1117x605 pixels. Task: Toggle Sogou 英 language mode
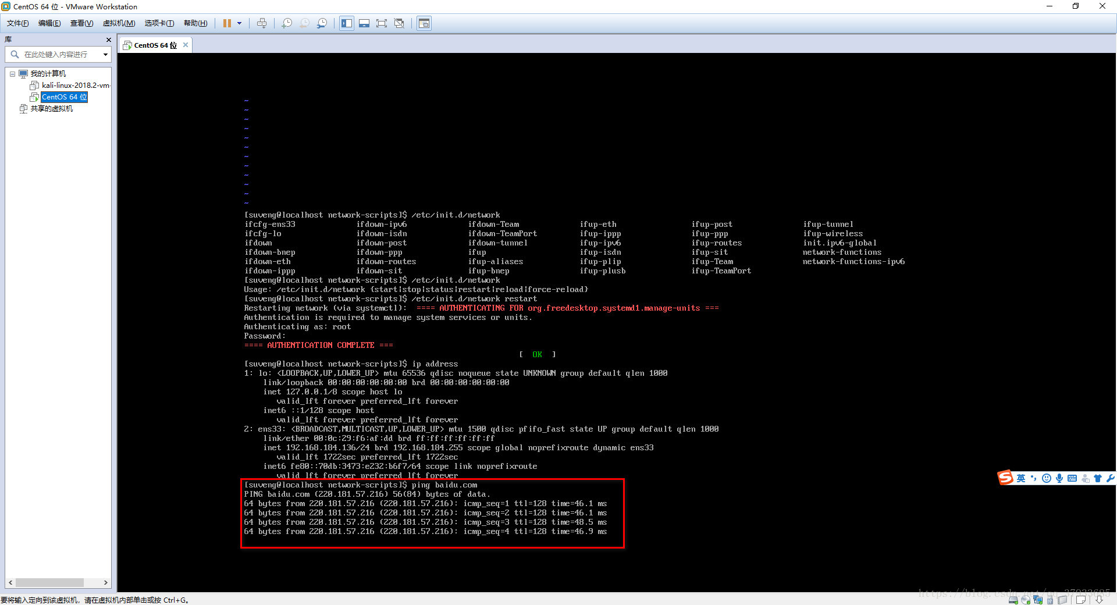[x=1021, y=478]
